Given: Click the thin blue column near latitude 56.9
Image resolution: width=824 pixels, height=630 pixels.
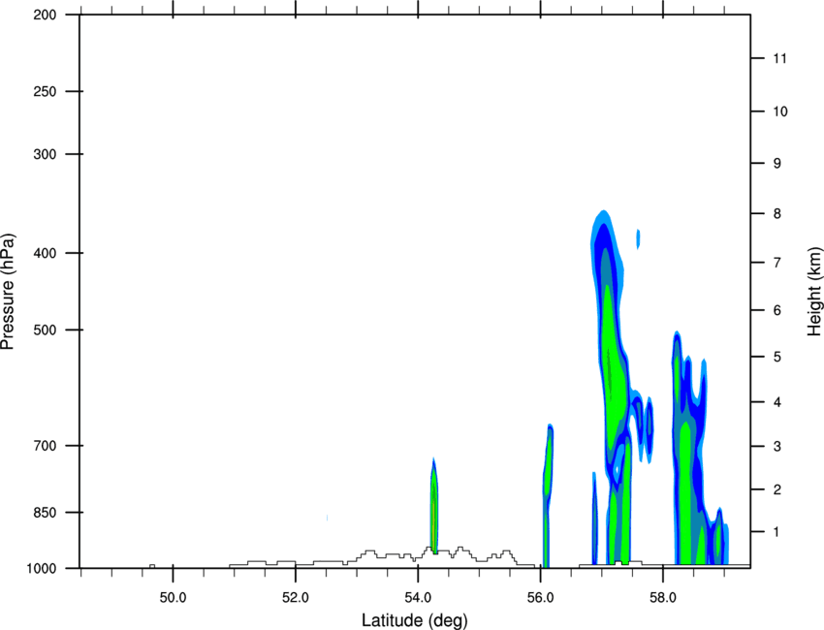Looking at the screenshot, I should tap(595, 518).
